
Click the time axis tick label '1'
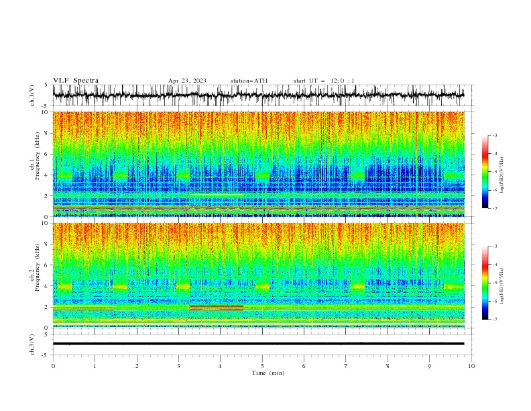95,366
